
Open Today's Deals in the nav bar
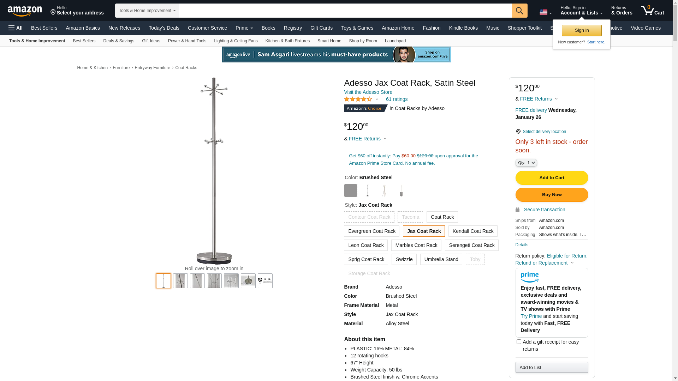coord(164,28)
